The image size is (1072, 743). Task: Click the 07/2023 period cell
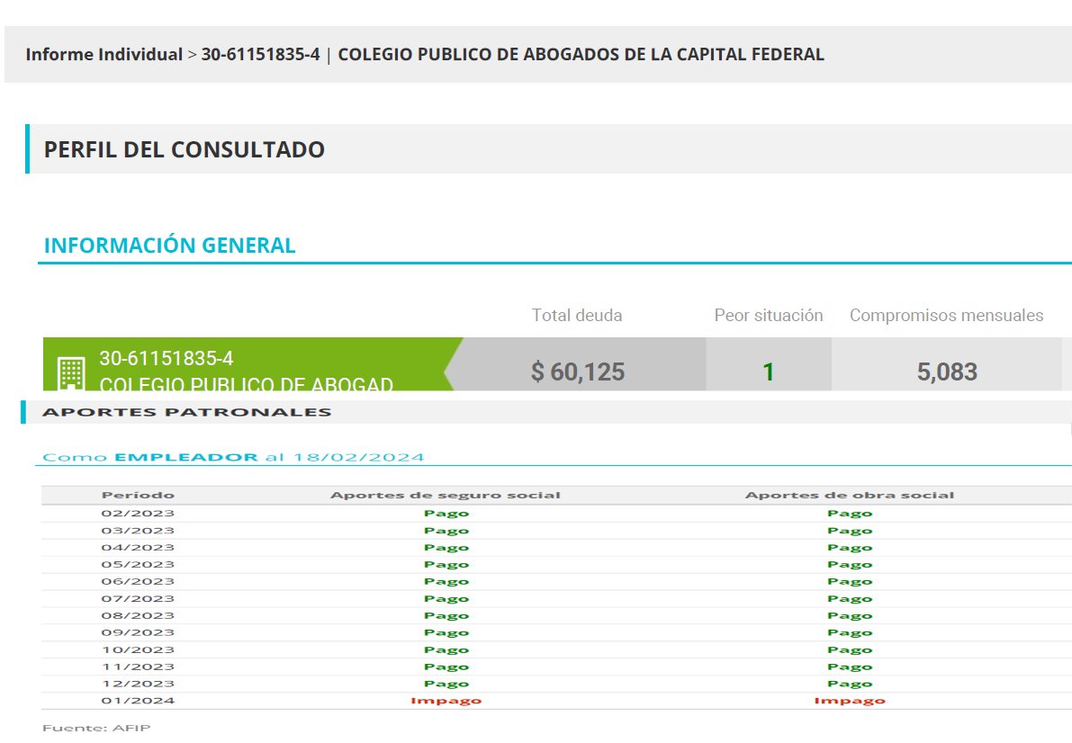click(x=138, y=599)
